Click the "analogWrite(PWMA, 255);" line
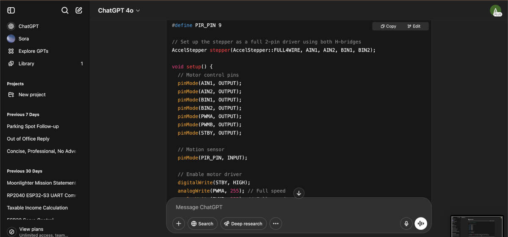Viewport: 508px width, 237px height. (211, 191)
